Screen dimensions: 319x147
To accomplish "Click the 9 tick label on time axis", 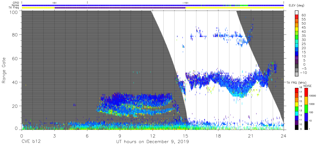I will pos(120,136).
